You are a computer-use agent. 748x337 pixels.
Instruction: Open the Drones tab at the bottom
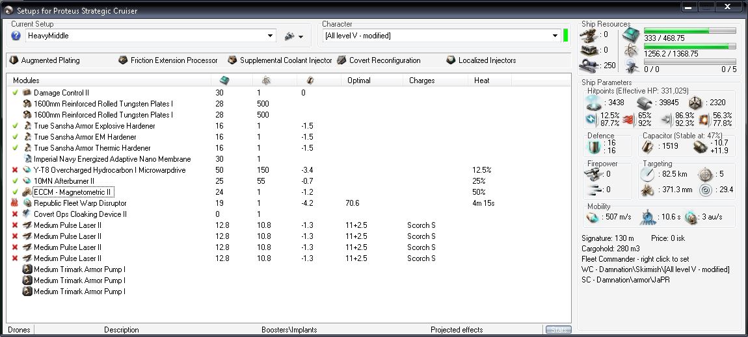[x=19, y=330]
